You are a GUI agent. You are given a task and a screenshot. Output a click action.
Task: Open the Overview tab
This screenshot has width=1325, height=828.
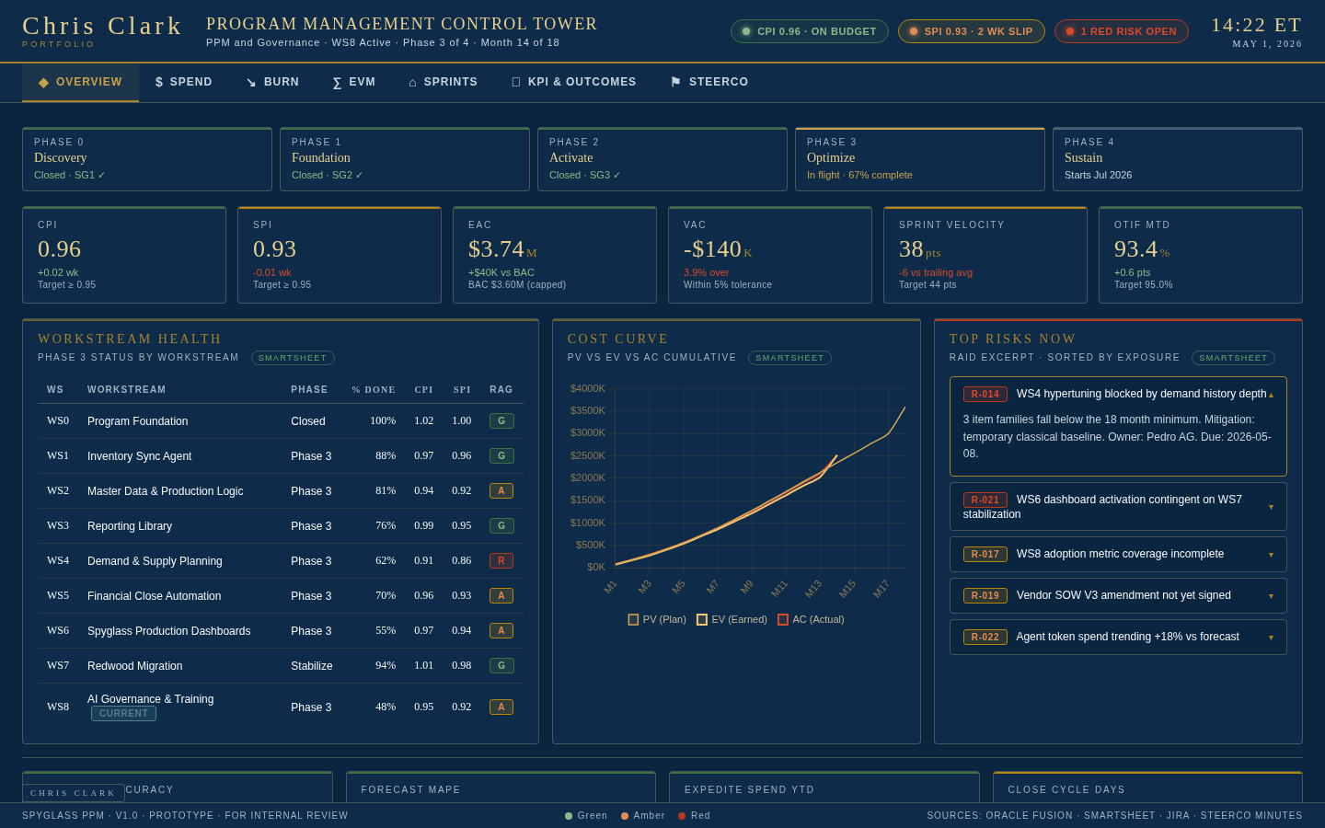point(80,82)
